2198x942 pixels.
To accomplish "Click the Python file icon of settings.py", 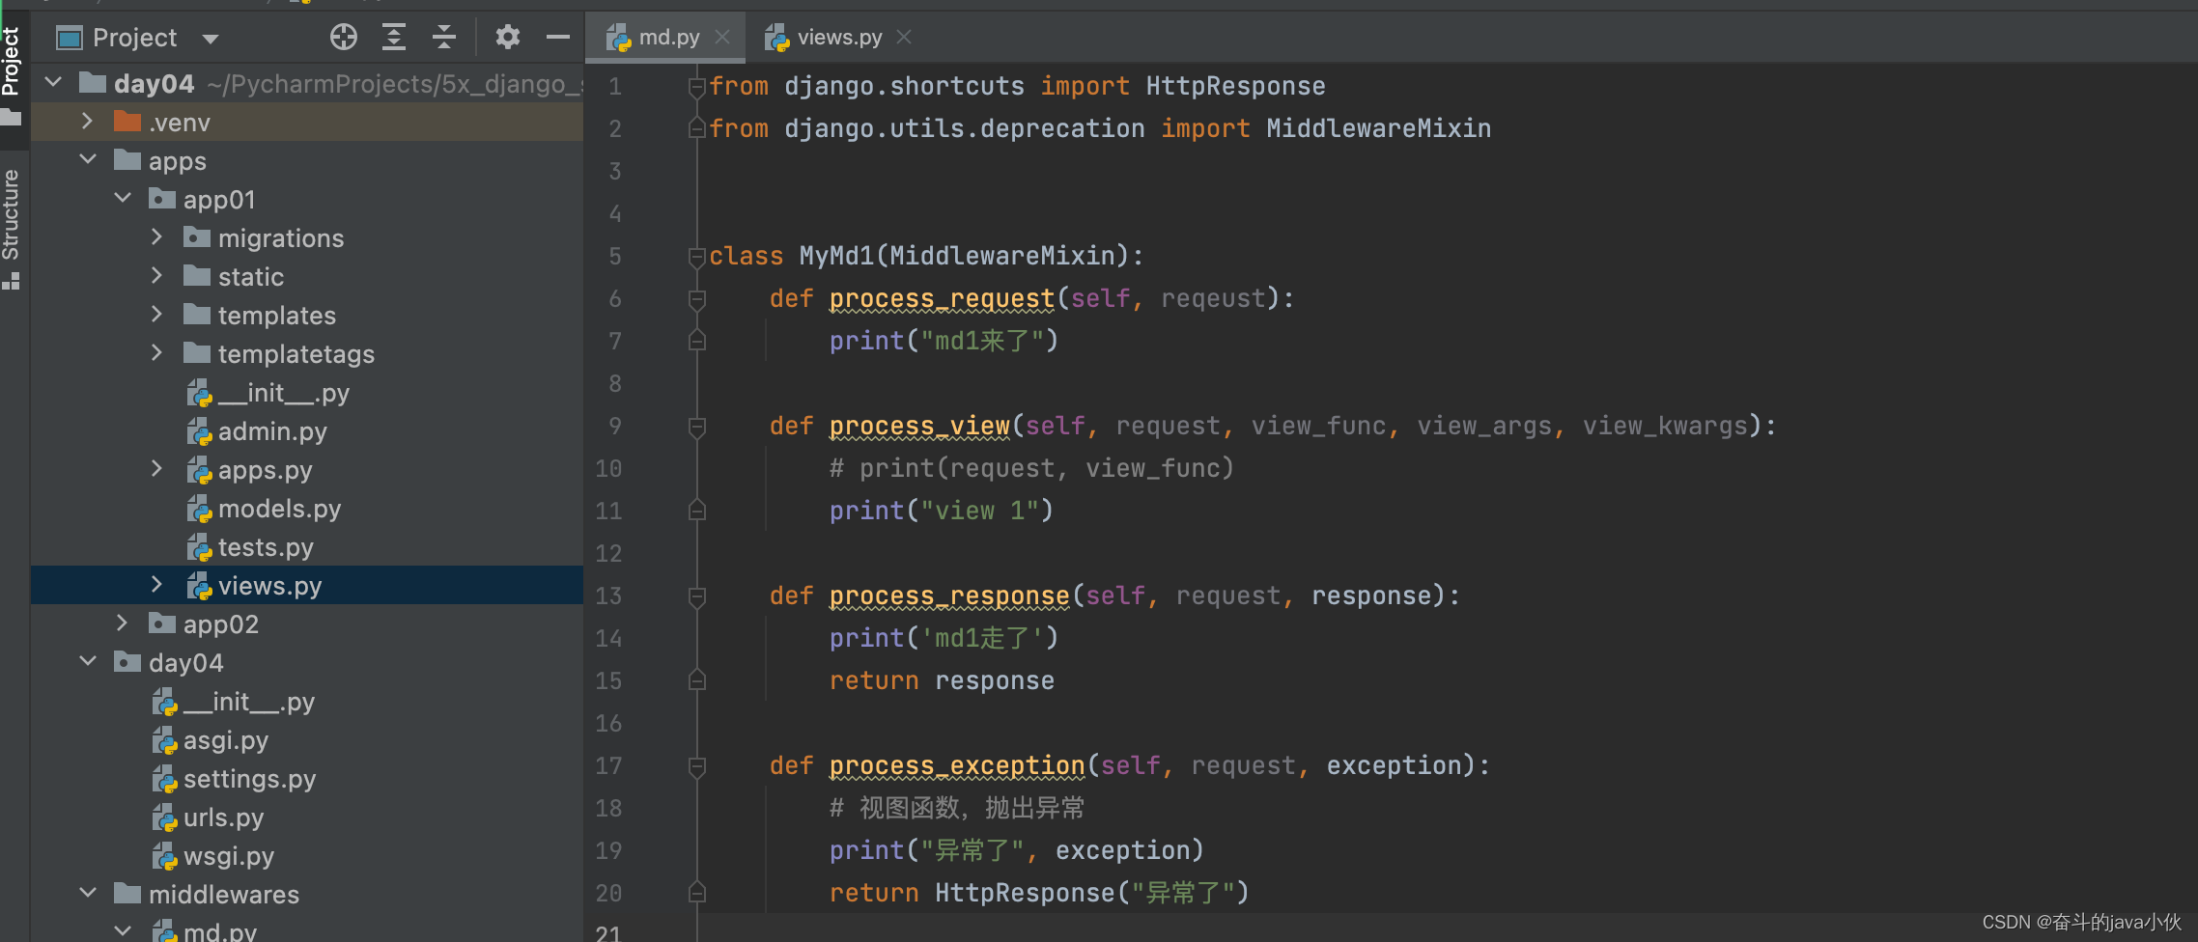I will [164, 779].
